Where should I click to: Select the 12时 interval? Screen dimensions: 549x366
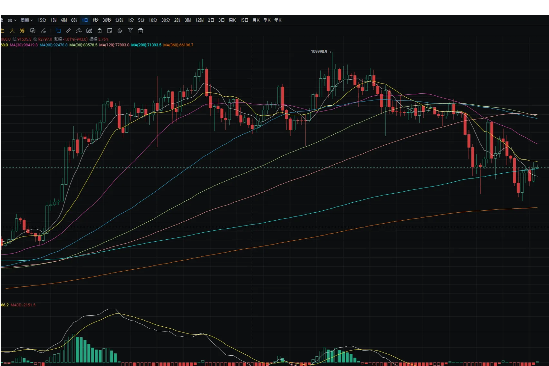[x=199, y=20]
